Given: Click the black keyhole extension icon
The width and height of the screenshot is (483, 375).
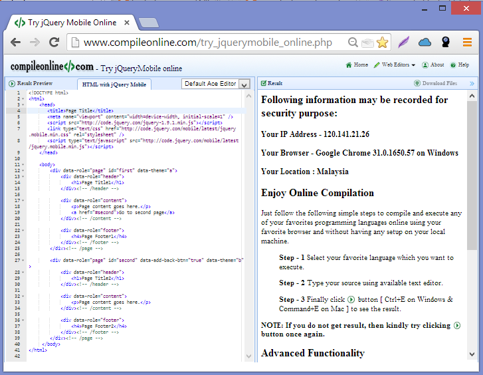Looking at the screenshot, I should (445, 42).
